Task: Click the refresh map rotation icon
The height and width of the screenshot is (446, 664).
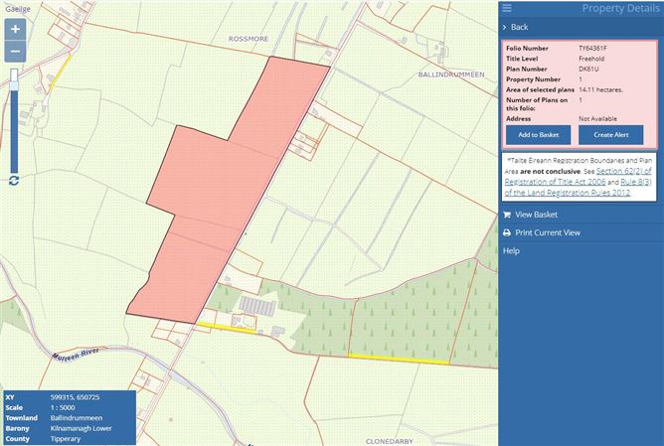Action: (x=14, y=181)
